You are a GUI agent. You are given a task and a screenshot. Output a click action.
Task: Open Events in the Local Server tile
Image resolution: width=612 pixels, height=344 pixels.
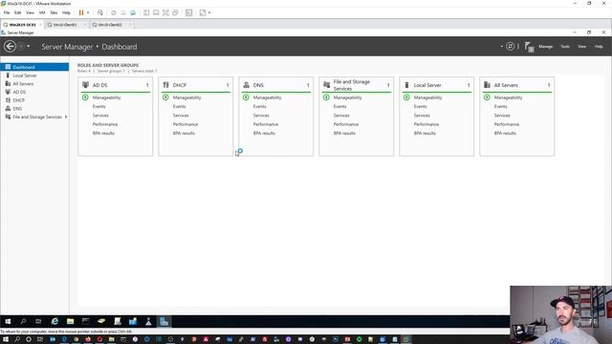421,106
